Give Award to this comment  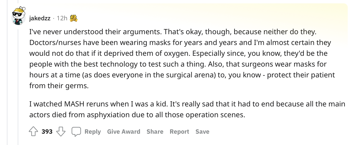click(x=124, y=132)
